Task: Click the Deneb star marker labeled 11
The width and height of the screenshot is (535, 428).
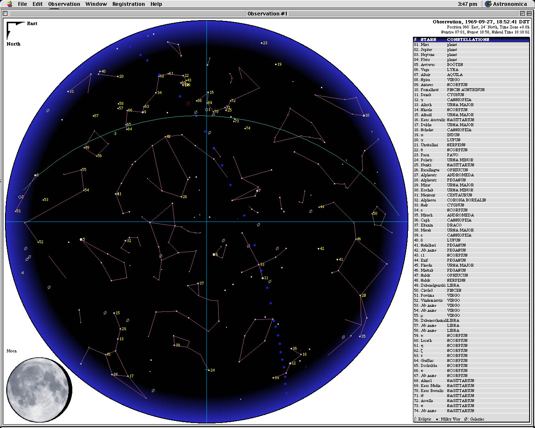Action: pyautogui.click(x=263, y=278)
